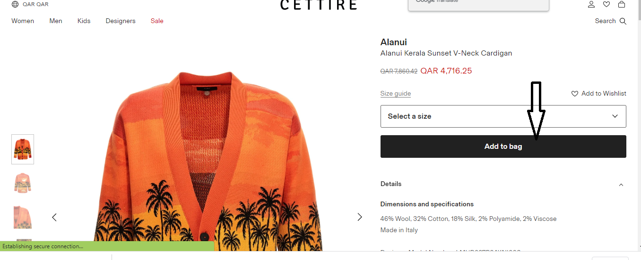Select the third cardigan detail thumbnail
The image size is (641, 260).
[x=23, y=217]
